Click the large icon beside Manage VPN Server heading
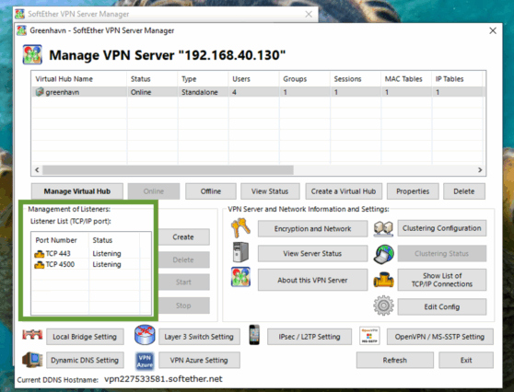The width and height of the screenshot is (514, 392). (32, 54)
